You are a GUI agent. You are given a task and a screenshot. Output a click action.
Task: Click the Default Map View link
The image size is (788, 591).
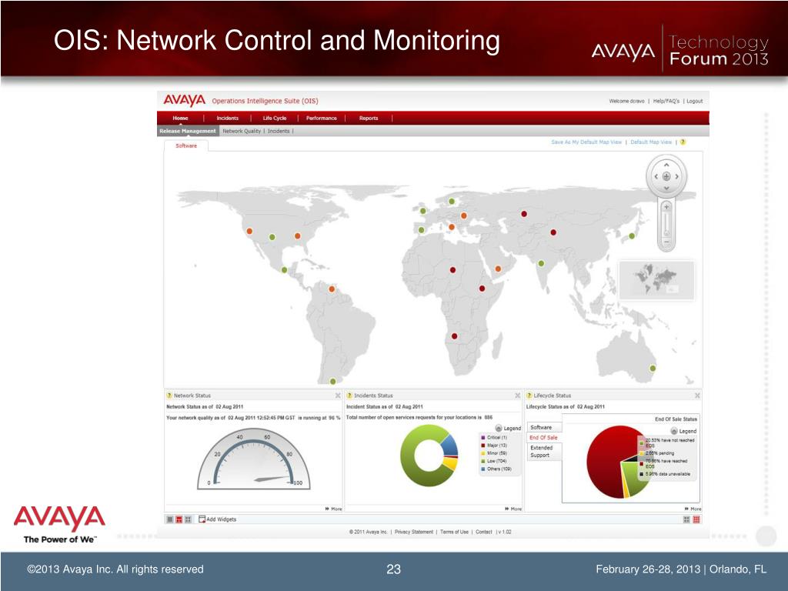click(x=651, y=142)
